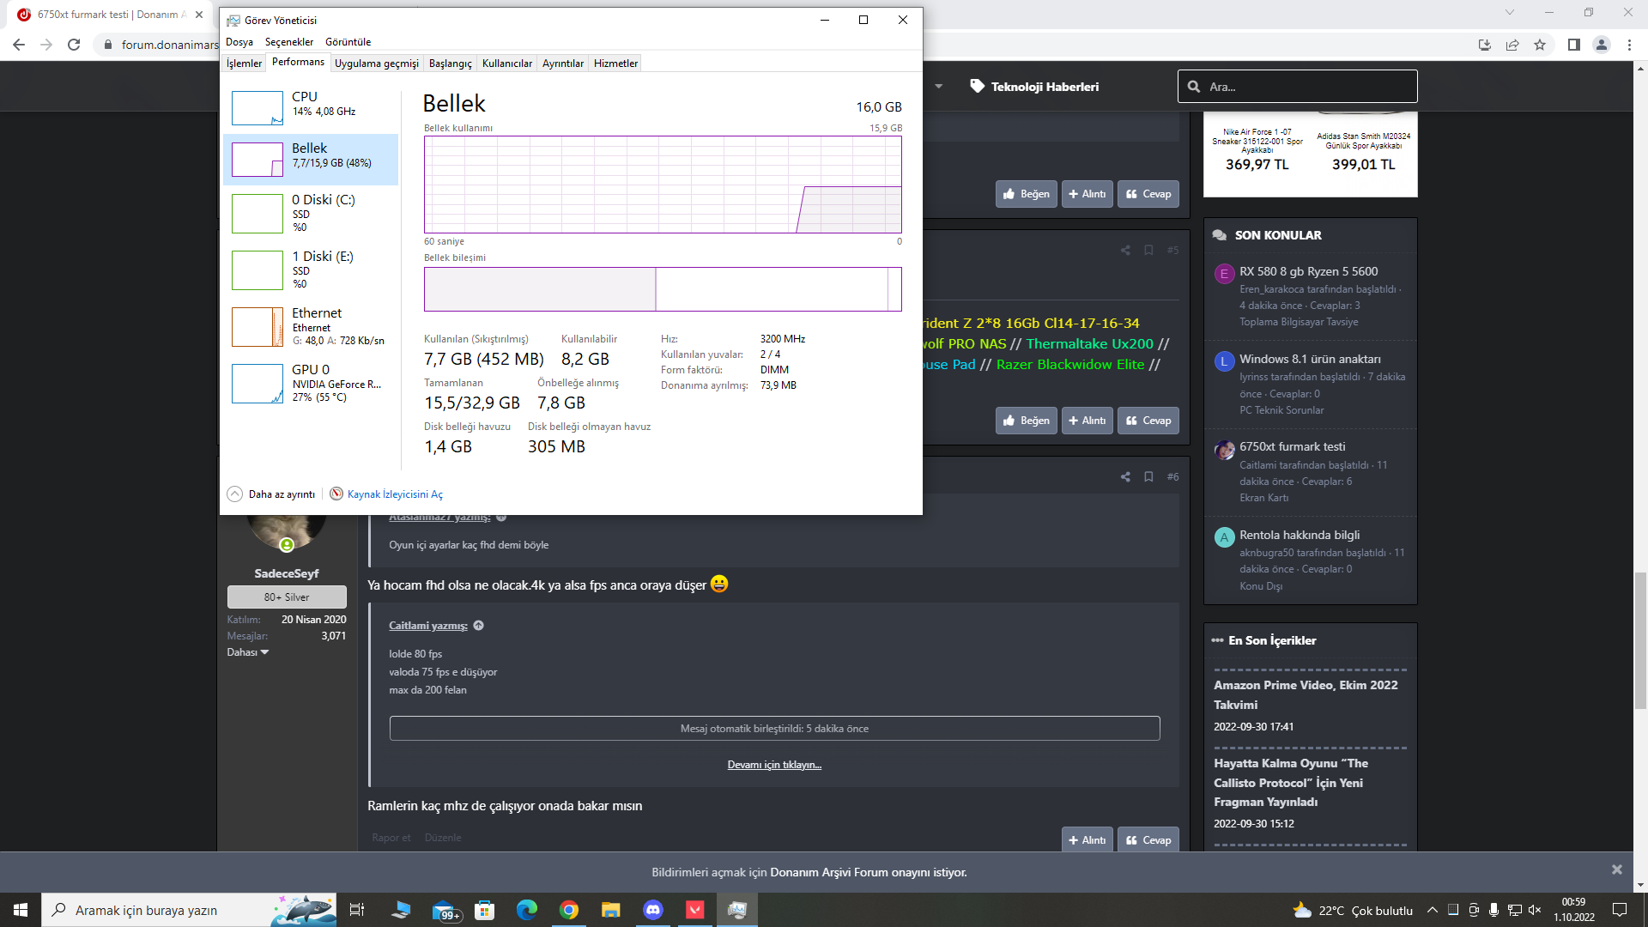This screenshot has height=927, width=1648.
Task: Open Microsoft Store from the taskbar
Action: tap(485, 910)
